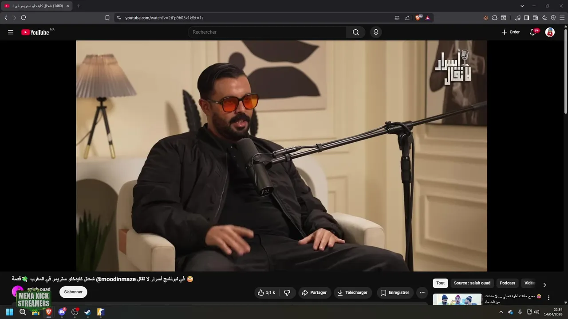The image size is (568, 319).
Task: Toggle the browser sidebar panel
Action: [526, 18]
